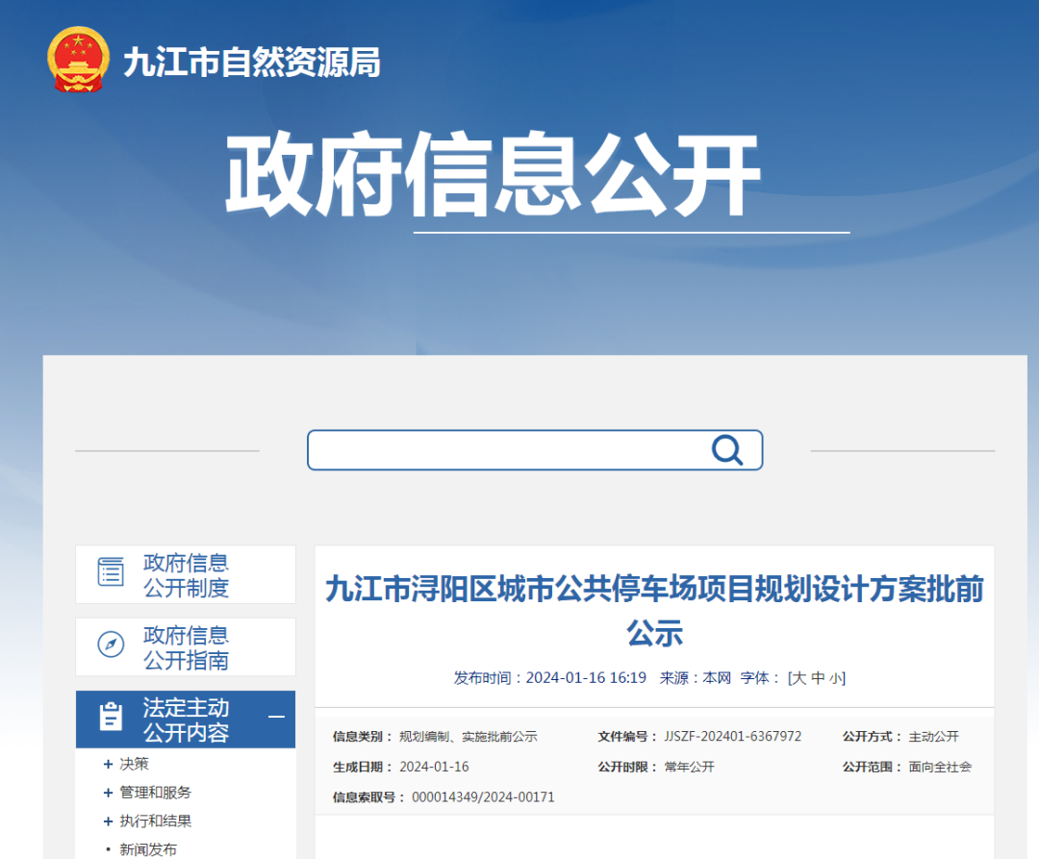Click the 执行和结果 label in the sidebar
1039x859 pixels.
(x=155, y=821)
